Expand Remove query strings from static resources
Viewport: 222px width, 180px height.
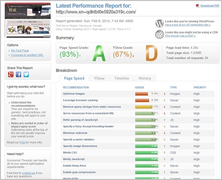point(92,107)
